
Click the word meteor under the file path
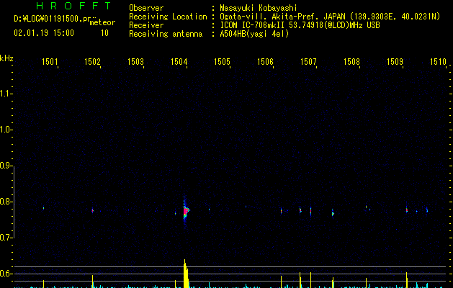click(x=102, y=22)
